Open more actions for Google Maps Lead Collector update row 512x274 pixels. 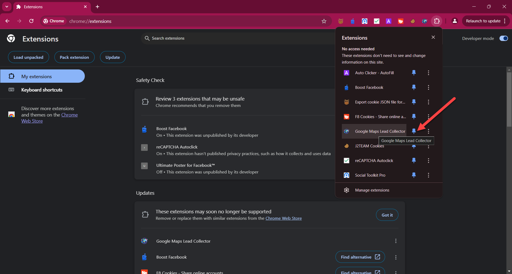[x=395, y=241]
